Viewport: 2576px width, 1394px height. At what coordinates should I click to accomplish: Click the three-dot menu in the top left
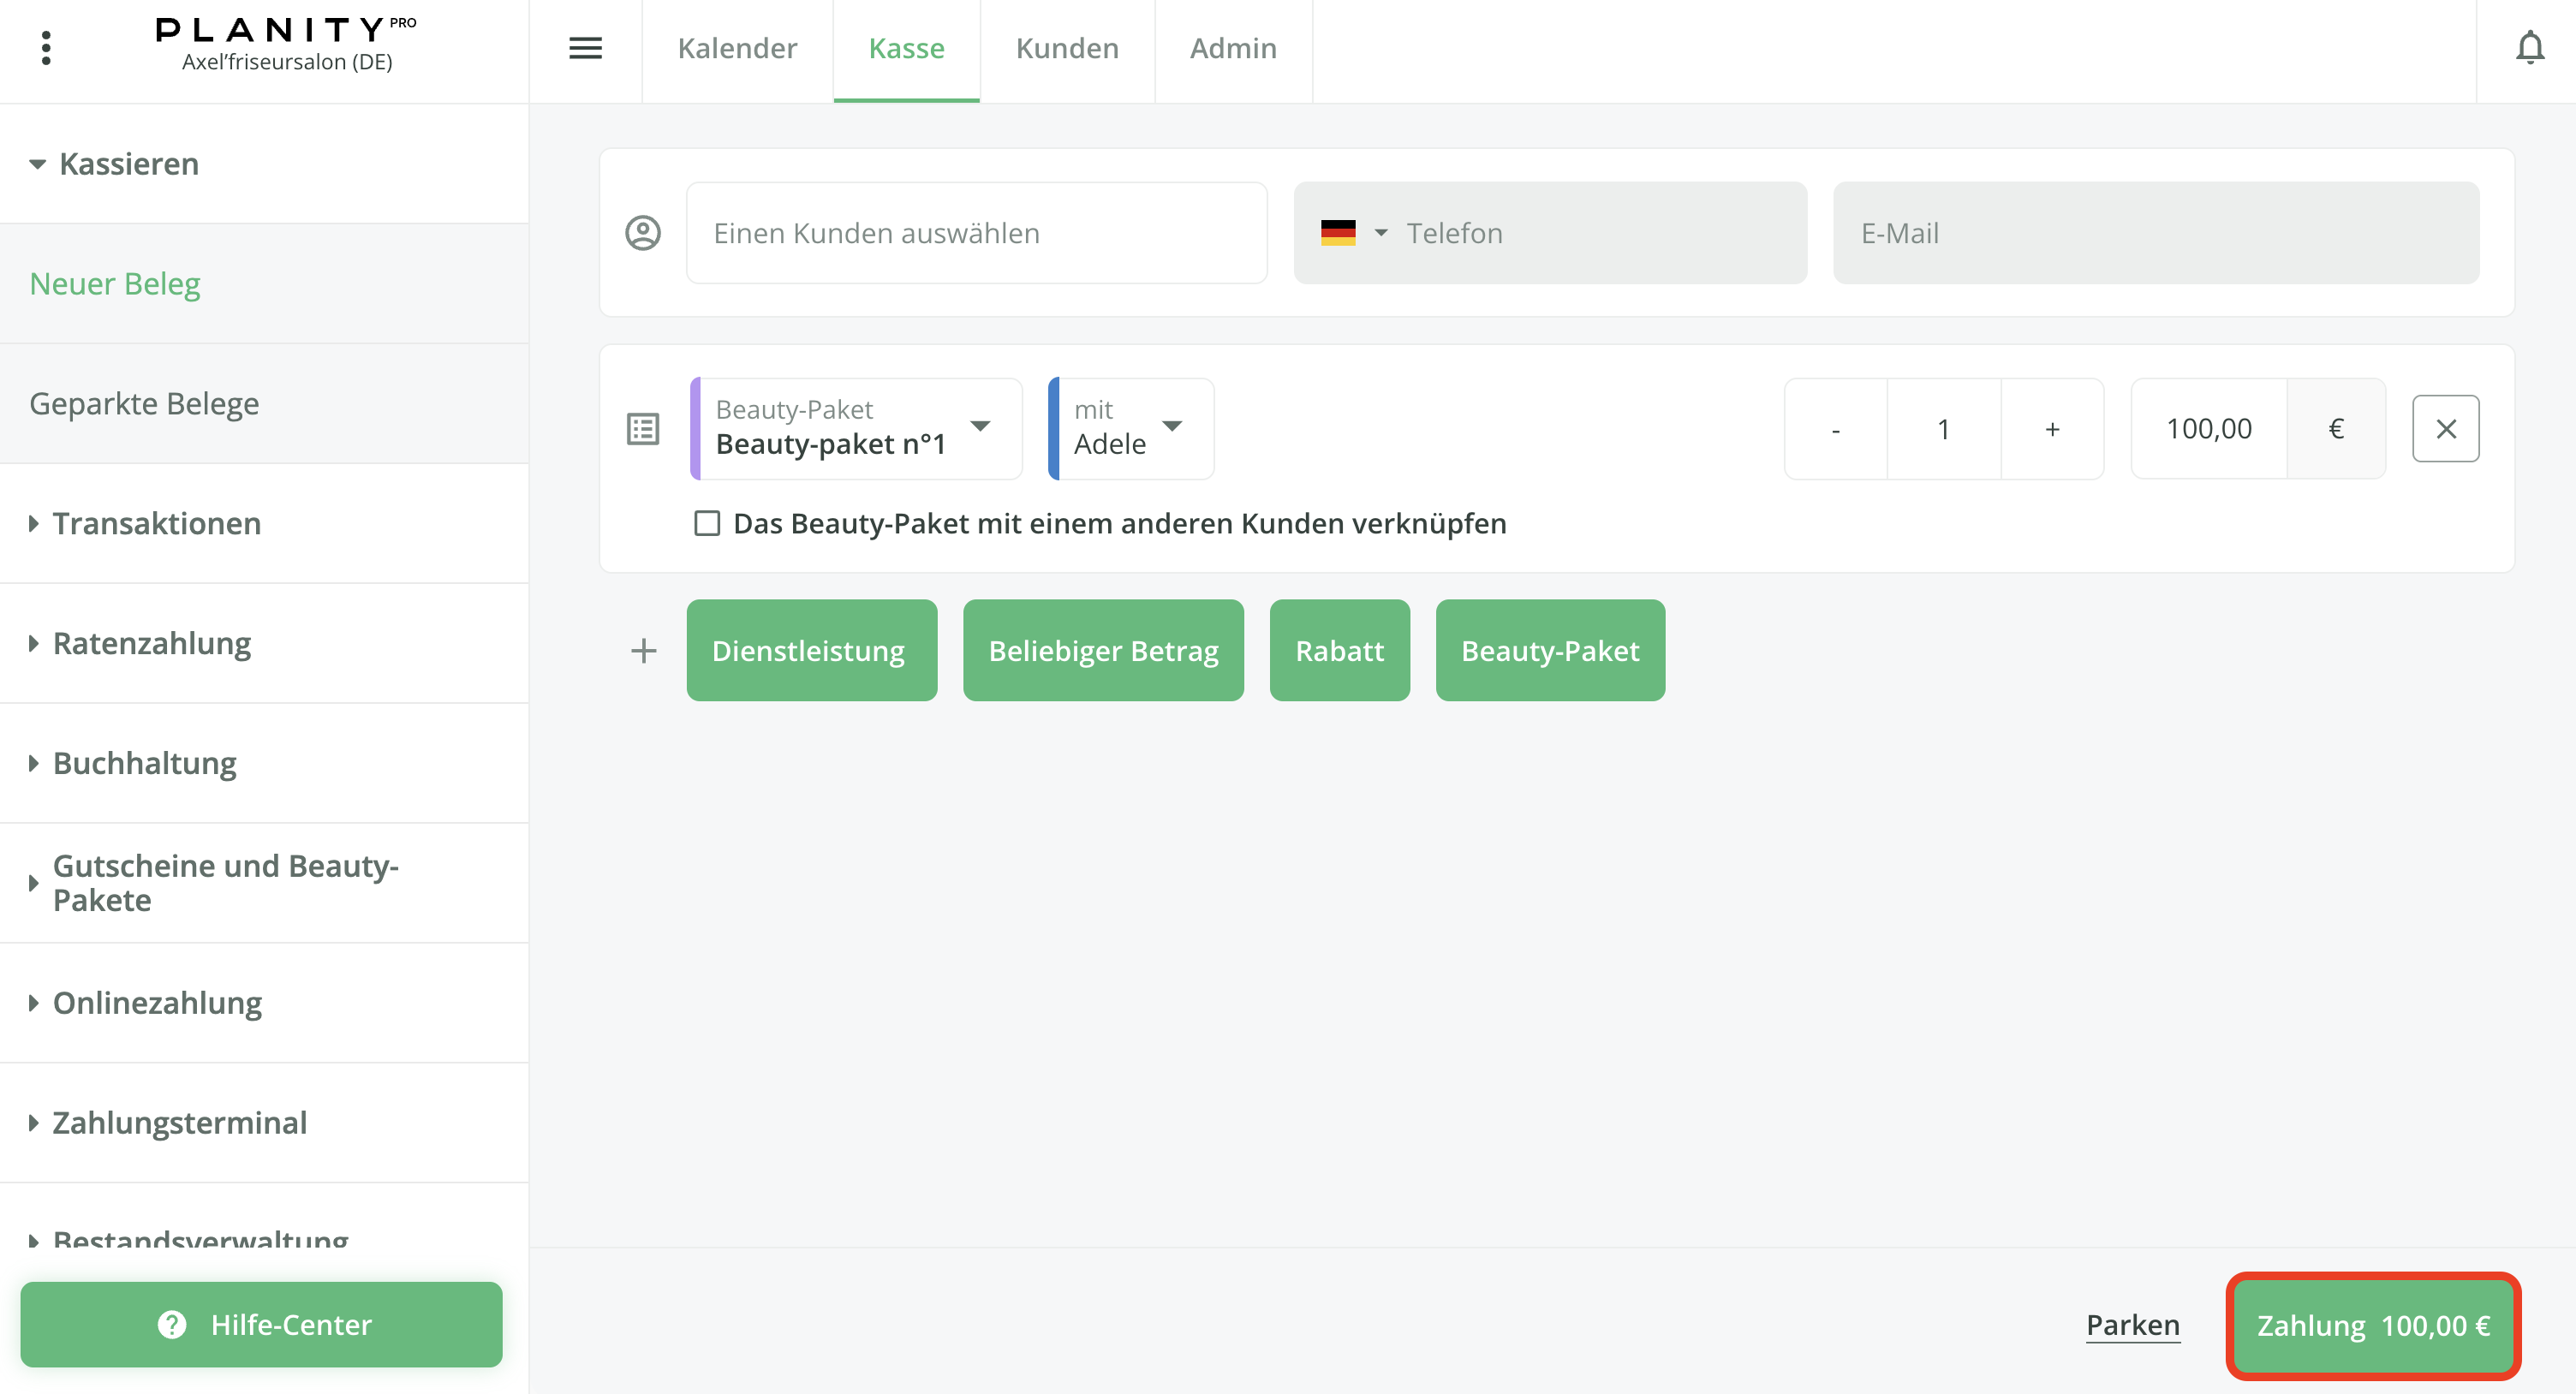coord(45,47)
